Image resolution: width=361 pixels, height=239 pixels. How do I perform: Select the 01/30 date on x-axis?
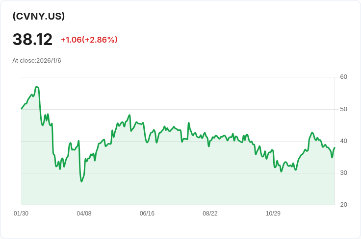(x=21, y=214)
